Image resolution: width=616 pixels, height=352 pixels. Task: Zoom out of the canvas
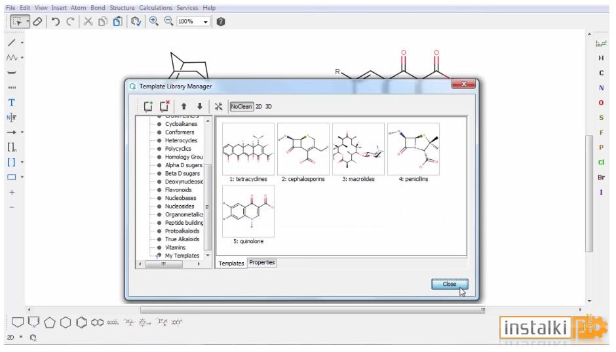click(168, 21)
